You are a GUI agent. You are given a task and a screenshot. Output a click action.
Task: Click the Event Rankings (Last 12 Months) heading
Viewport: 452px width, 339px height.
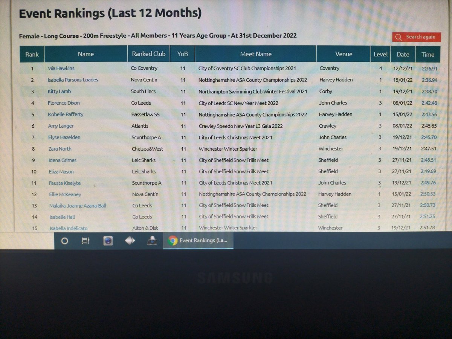(110, 14)
